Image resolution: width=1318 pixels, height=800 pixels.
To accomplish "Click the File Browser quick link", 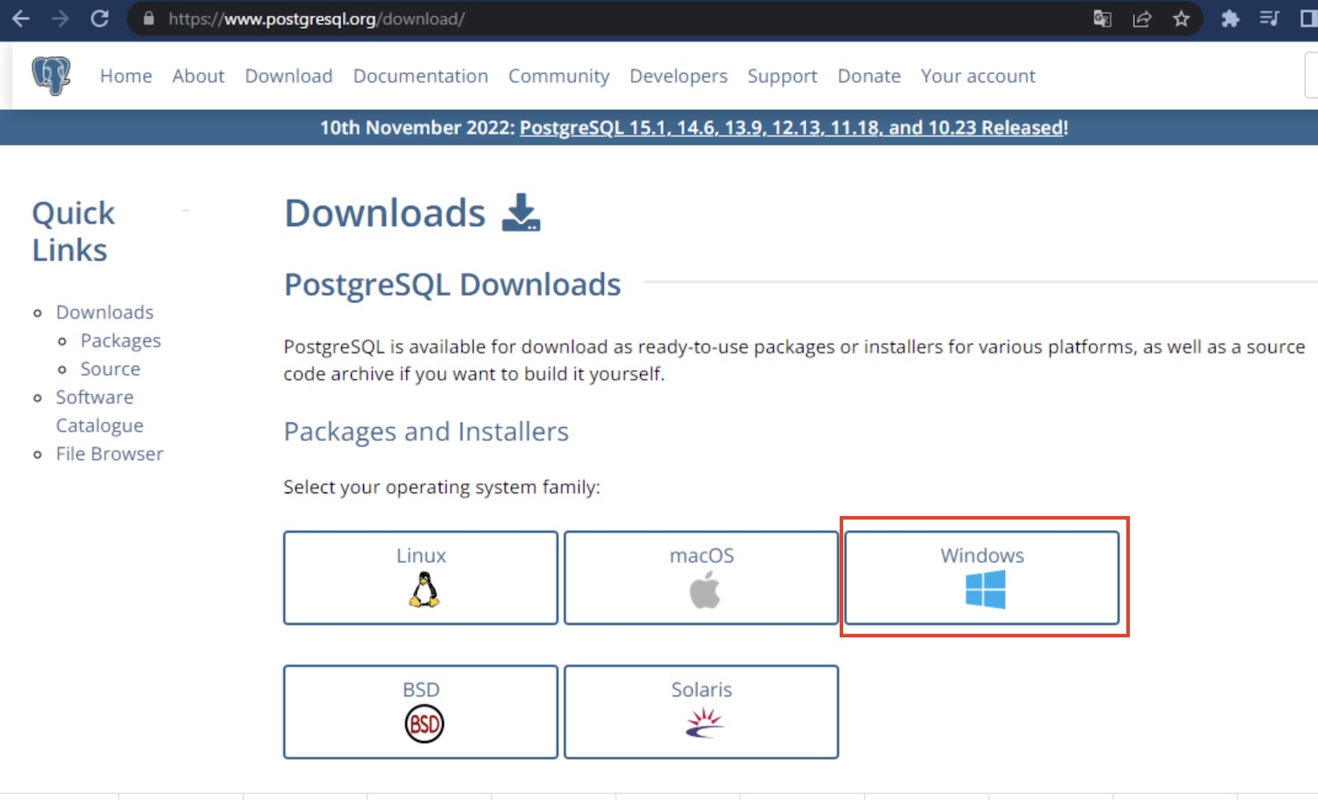I will [110, 454].
